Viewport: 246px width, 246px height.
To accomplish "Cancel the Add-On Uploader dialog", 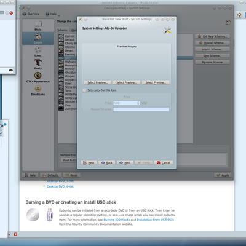I will click(164, 162).
